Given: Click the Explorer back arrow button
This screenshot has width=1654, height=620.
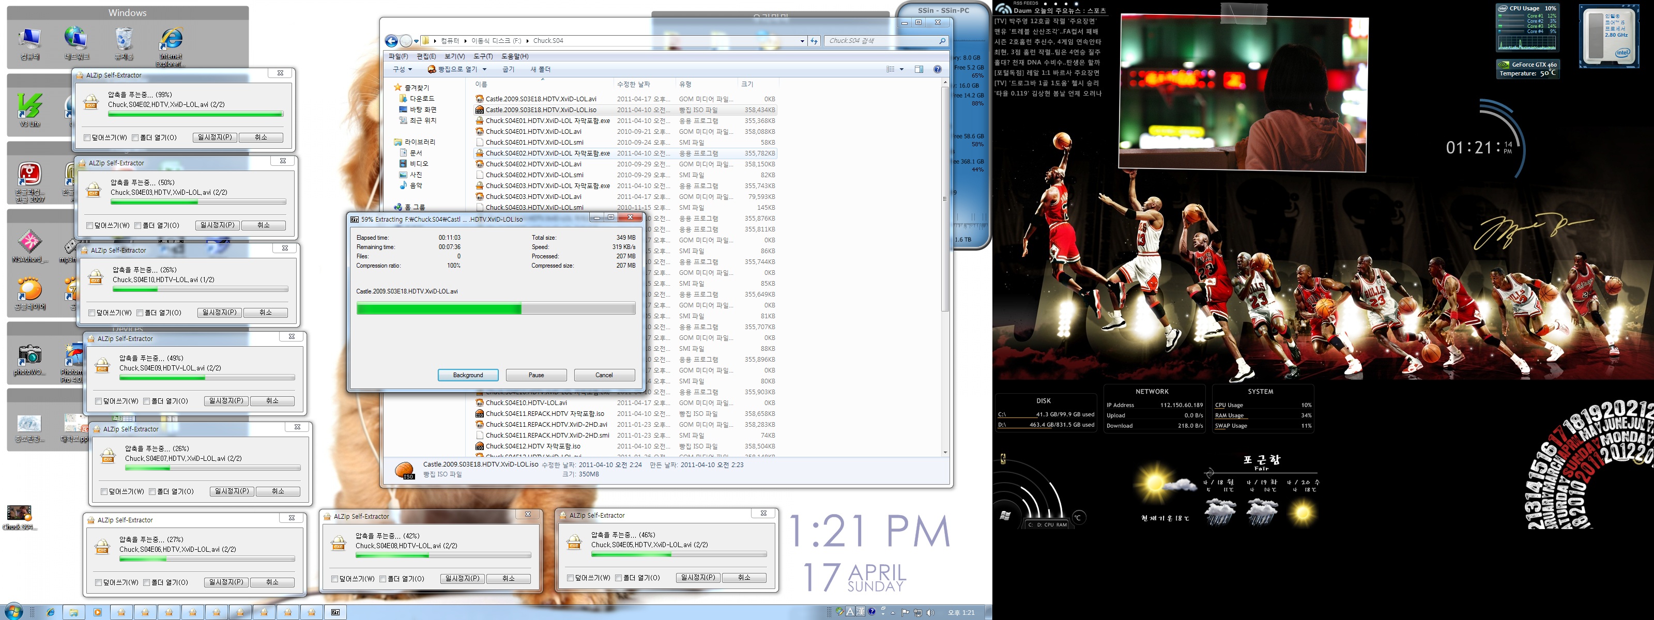Looking at the screenshot, I should click(391, 41).
